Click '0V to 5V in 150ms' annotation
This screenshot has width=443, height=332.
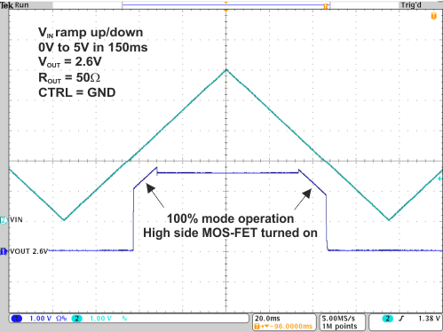(93, 47)
